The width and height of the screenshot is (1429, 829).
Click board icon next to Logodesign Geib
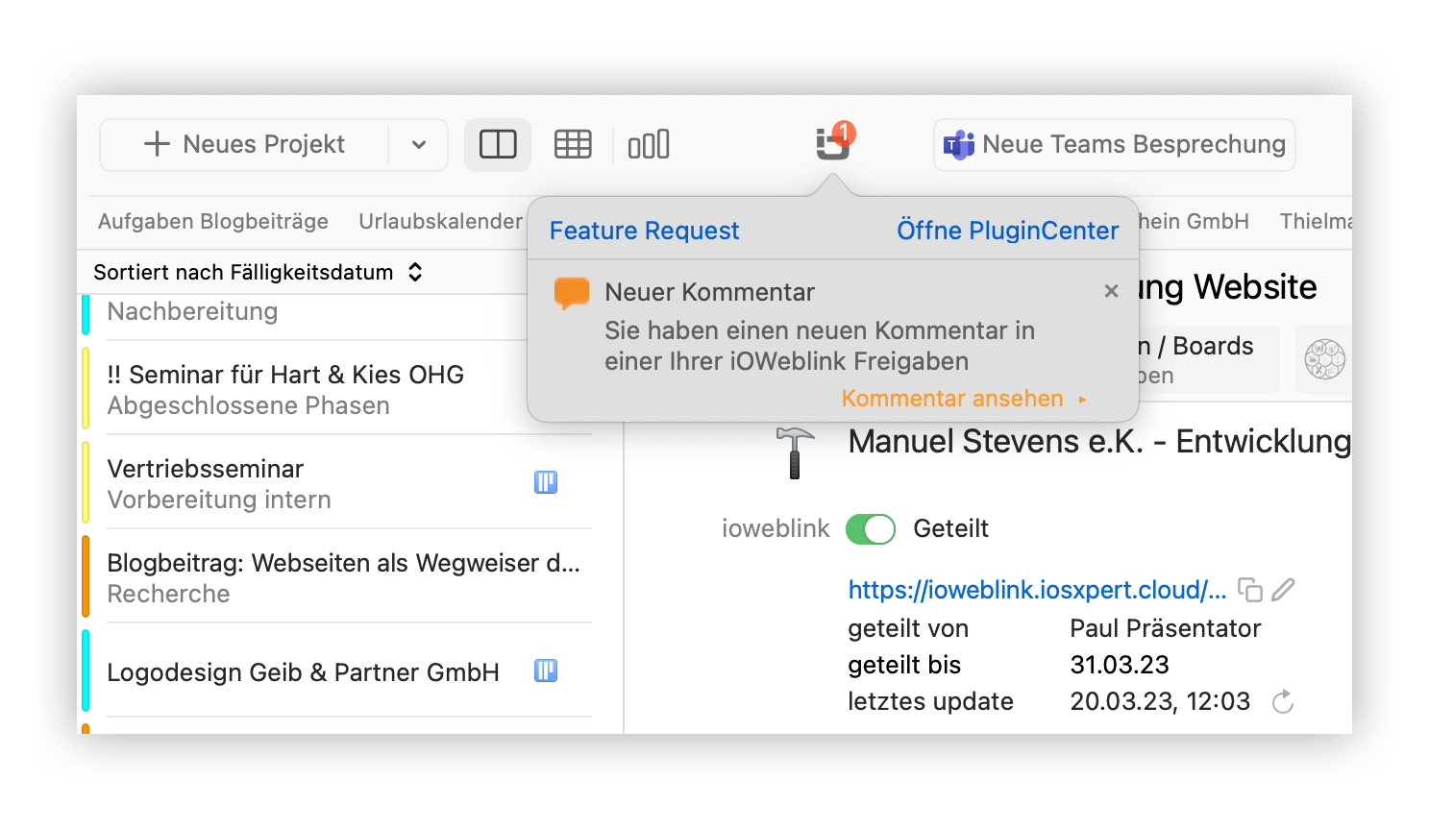pos(546,671)
